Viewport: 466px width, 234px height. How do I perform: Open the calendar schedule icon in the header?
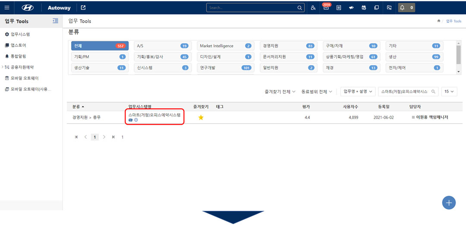click(x=364, y=8)
